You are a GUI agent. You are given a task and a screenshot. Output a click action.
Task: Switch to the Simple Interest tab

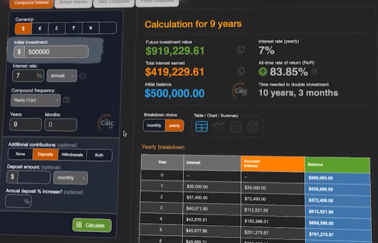pyautogui.click(x=73, y=3)
